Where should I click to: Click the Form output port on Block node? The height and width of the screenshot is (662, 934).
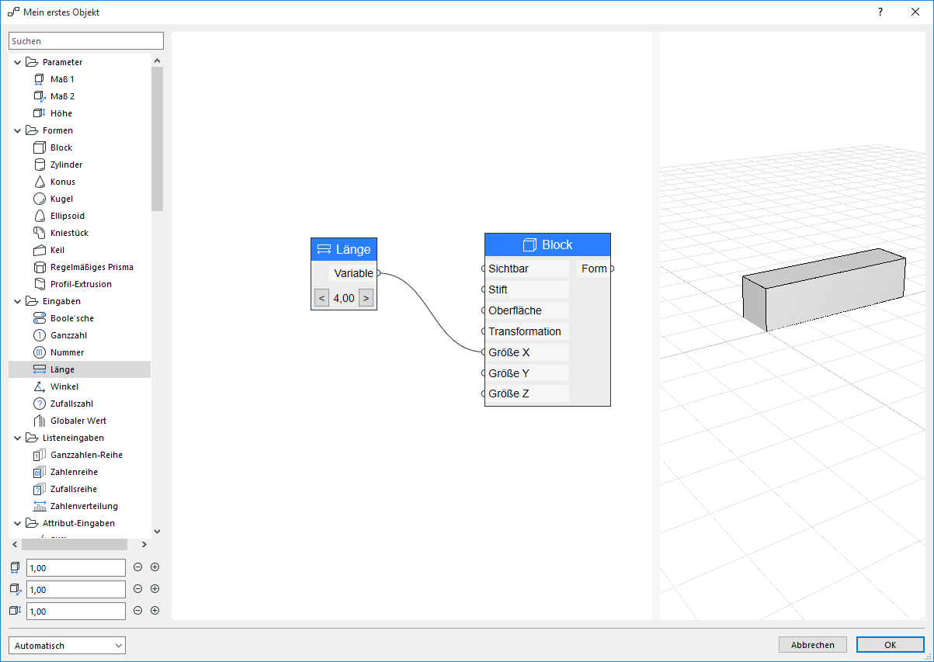(x=612, y=269)
